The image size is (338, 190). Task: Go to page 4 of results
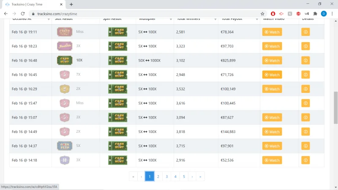point(175,176)
